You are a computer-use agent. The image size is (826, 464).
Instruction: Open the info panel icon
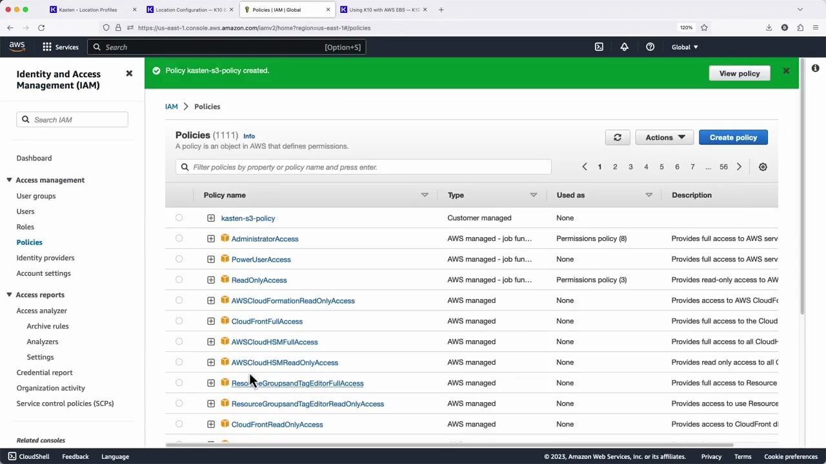(x=815, y=68)
